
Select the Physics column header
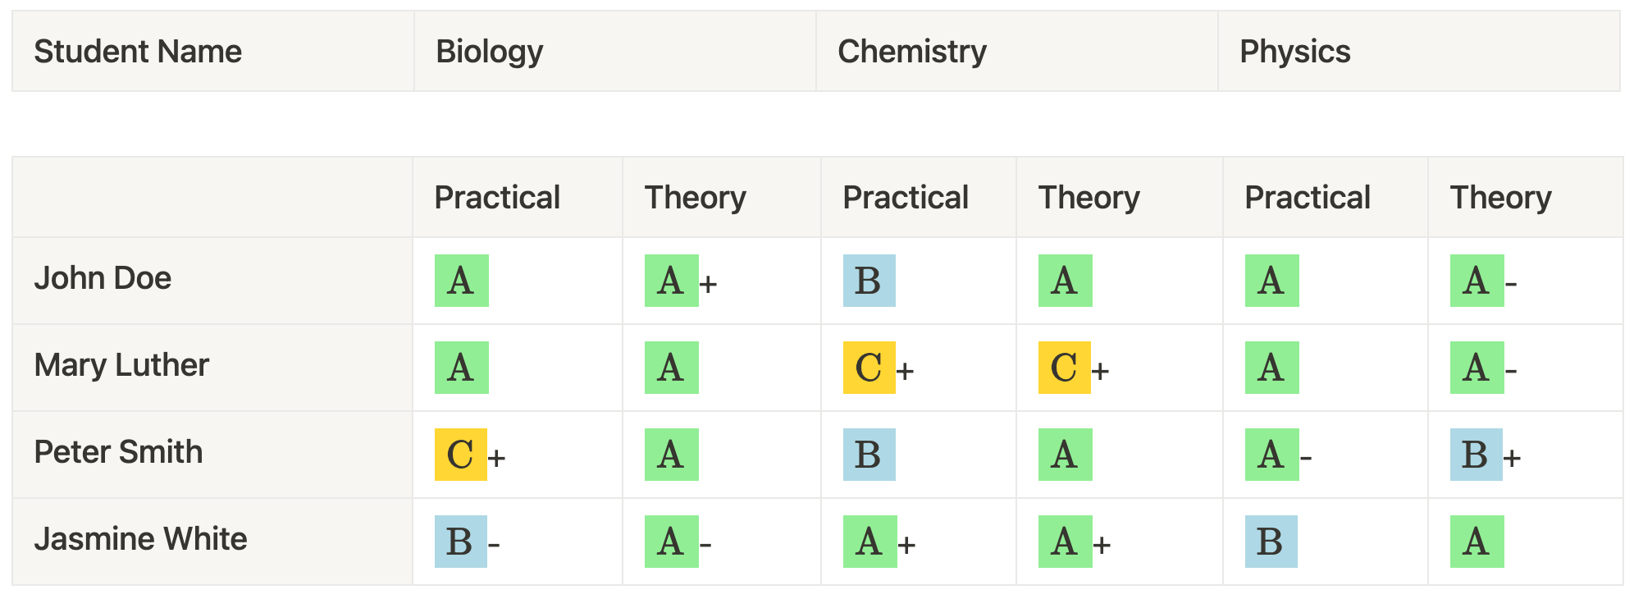[x=1419, y=51]
